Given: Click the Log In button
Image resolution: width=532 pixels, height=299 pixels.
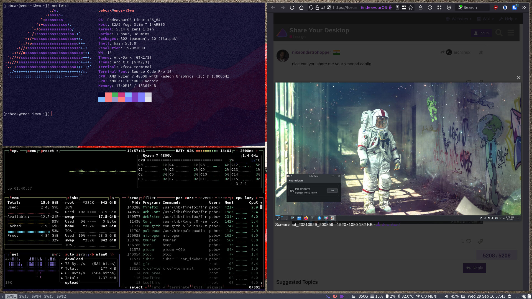Looking at the screenshot, I should (x=482, y=33).
